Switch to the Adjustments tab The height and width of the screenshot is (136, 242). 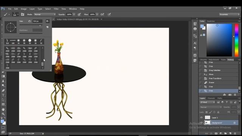[x=214, y=60]
